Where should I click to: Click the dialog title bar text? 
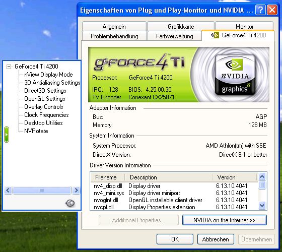(x=166, y=10)
